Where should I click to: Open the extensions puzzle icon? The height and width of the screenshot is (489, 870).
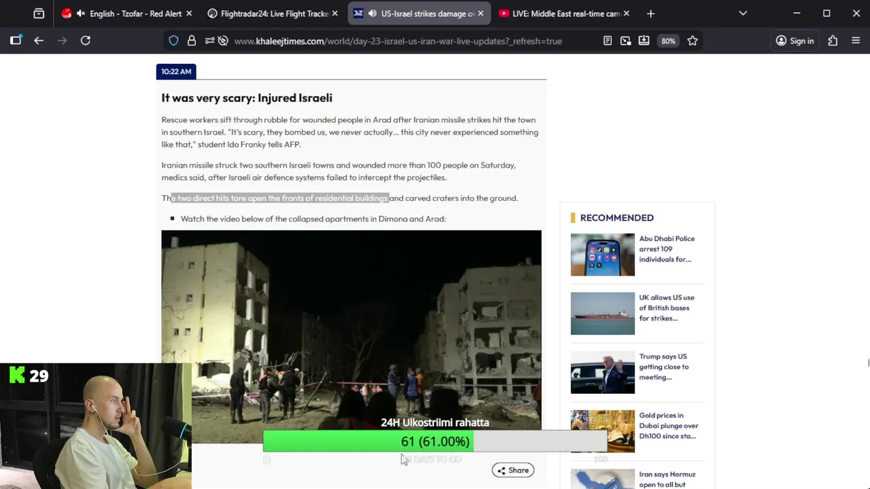pos(833,41)
